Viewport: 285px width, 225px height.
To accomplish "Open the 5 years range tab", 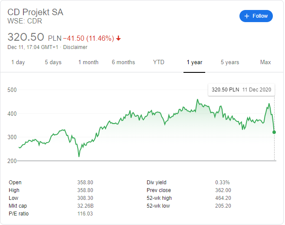I will 230,62.
